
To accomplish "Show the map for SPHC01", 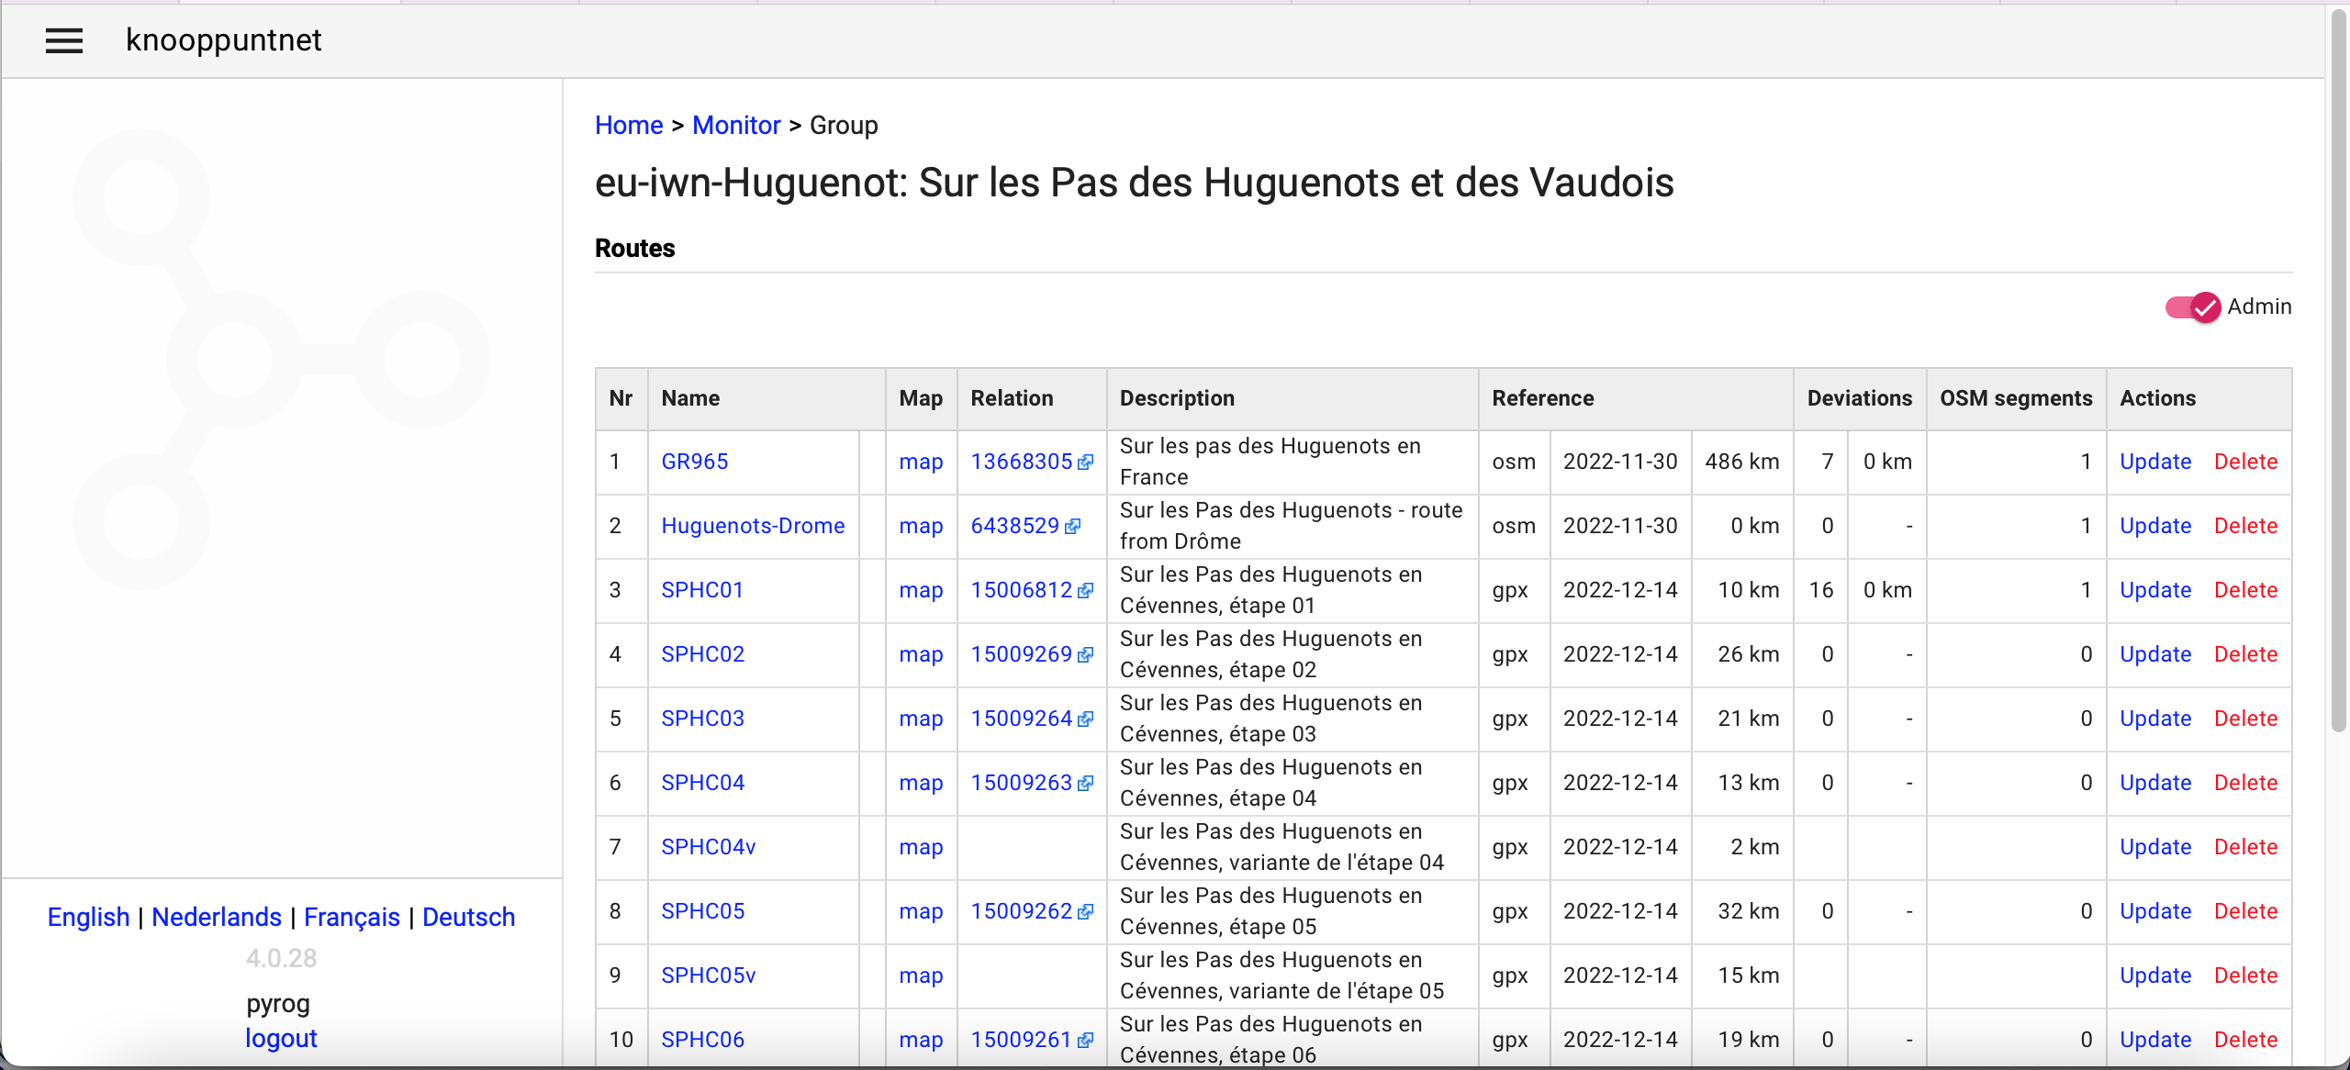I will pos(920,591).
